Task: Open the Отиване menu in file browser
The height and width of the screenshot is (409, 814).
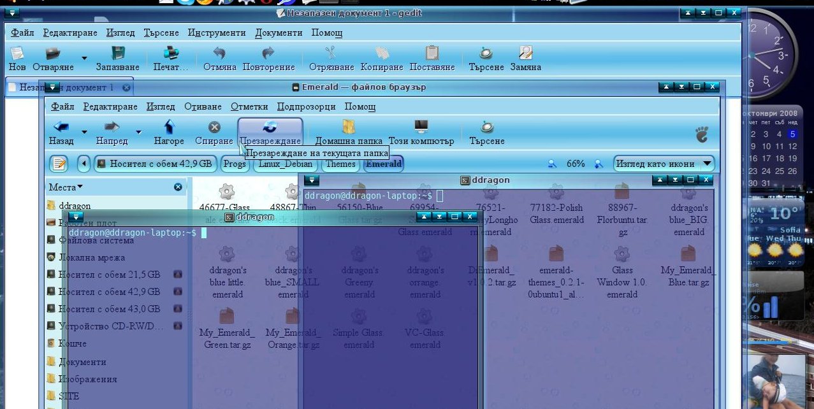Action: tap(203, 106)
